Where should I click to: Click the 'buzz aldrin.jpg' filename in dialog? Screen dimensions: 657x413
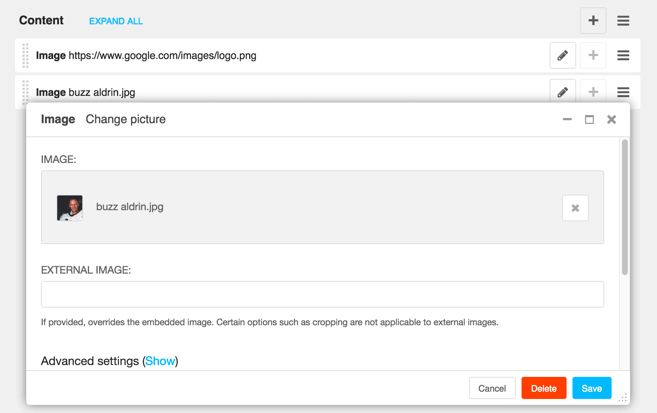click(130, 207)
